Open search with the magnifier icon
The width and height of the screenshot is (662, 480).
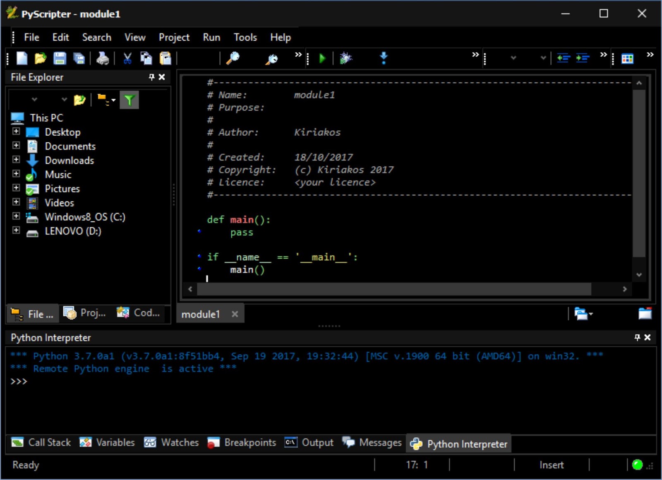(x=233, y=58)
